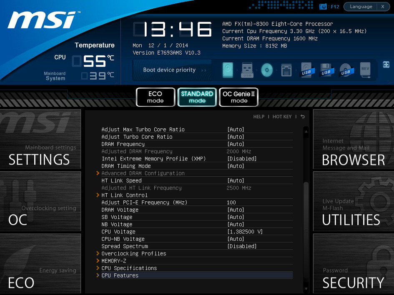This screenshot has height=295, width=394.
Task: Open SB Voltage [Auto] setting
Action: (x=236, y=217)
